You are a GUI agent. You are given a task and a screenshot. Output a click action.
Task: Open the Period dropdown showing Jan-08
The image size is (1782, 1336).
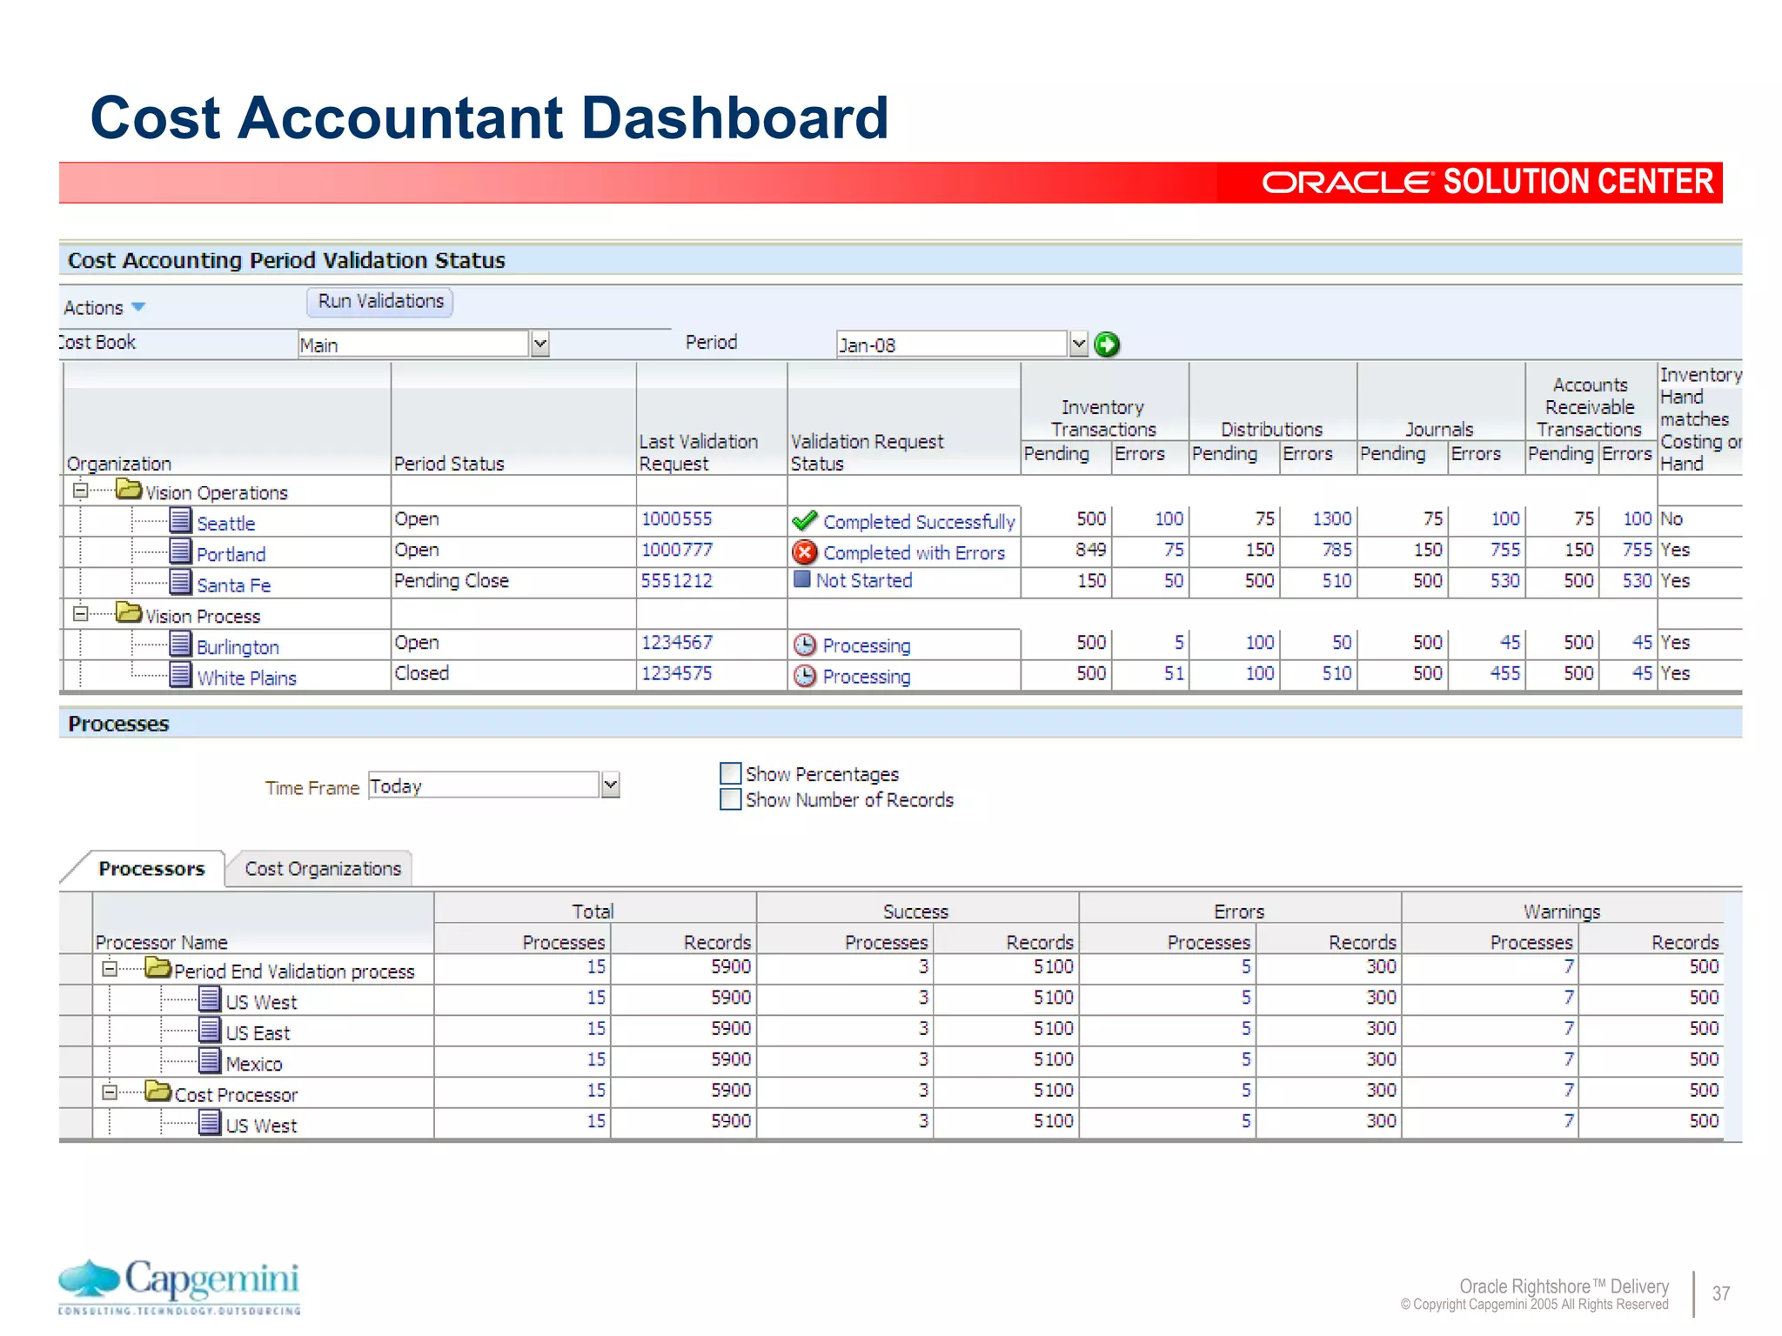click(x=1079, y=344)
